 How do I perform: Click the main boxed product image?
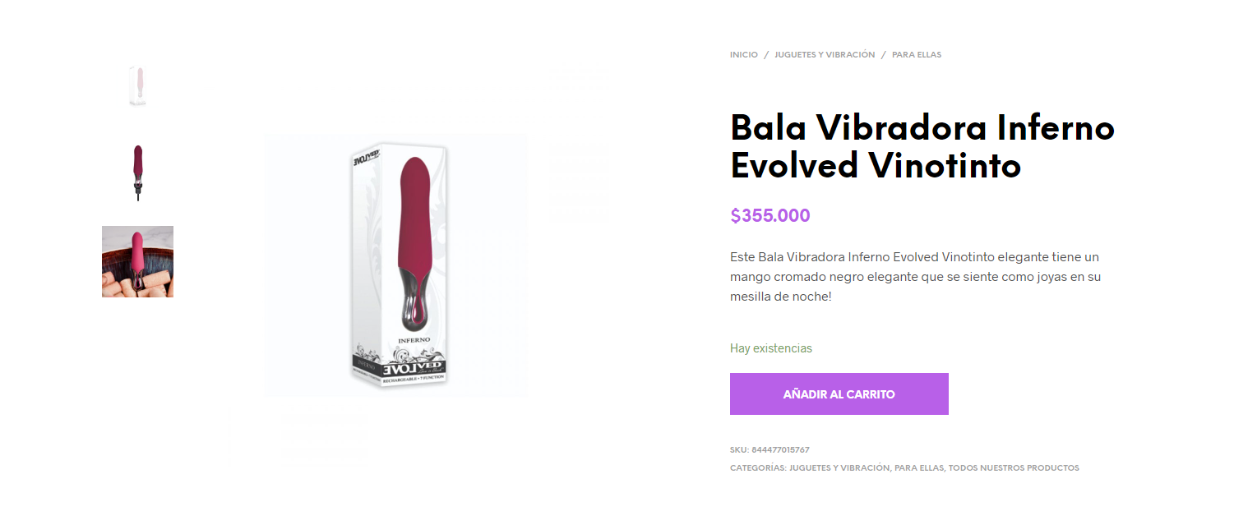click(395, 265)
